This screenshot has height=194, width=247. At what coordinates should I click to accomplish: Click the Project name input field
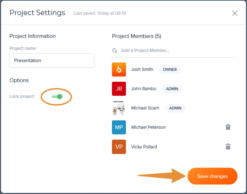[x=52, y=61]
